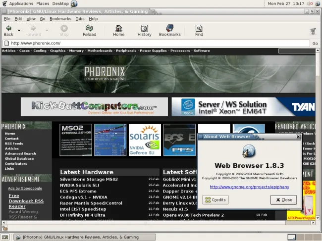Click the URL address field

[159, 43]
